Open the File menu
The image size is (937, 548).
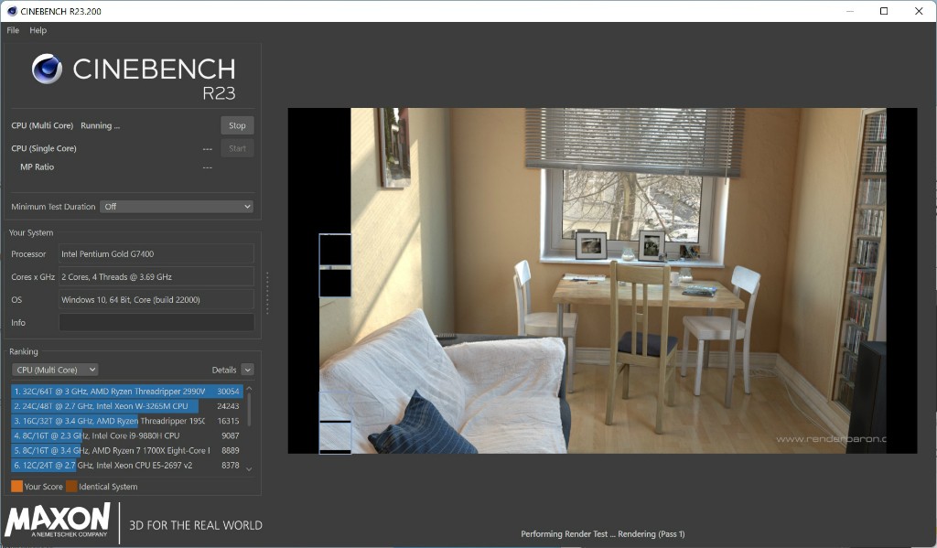(13, 30)
